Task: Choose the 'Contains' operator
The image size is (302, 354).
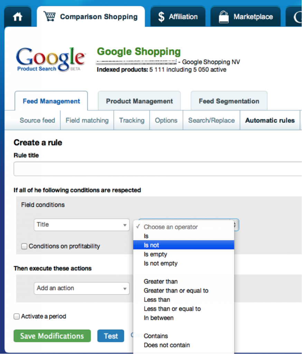Action: click(184, 336)
